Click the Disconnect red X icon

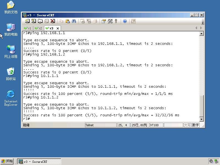(53, 21)
